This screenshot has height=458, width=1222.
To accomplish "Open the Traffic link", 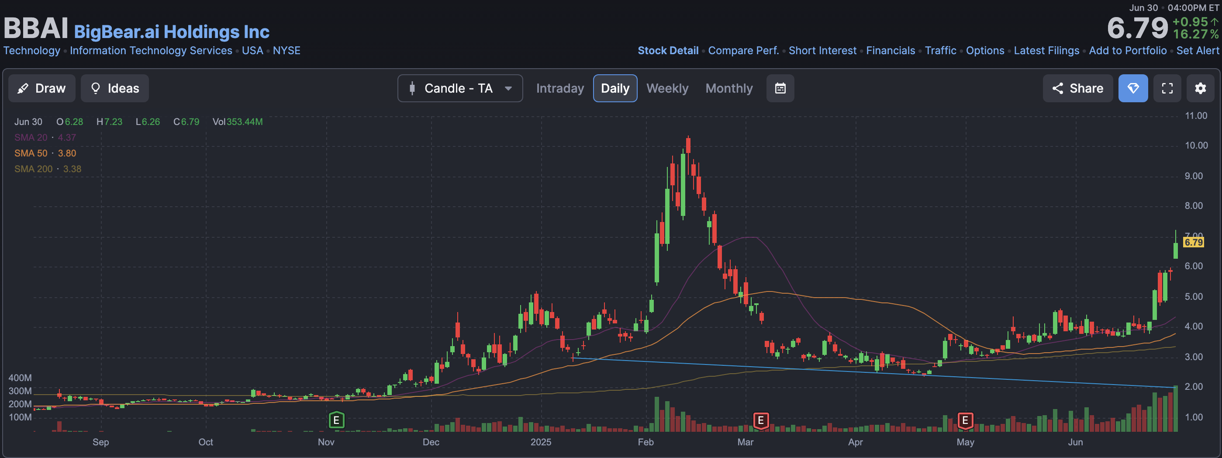I will [940, 50].
